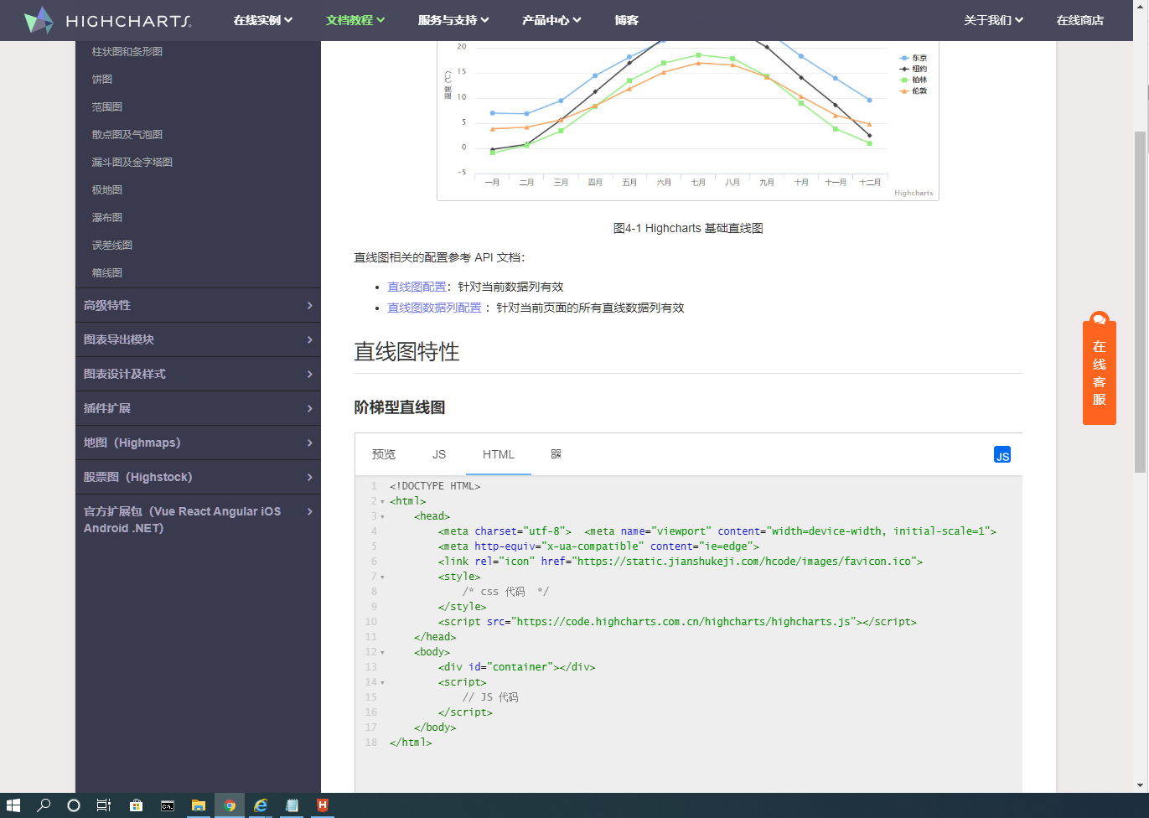The image size is (1149, 818).
Task: Toggle the 东京 series in chart legend
Action: (x=914, y=58)
